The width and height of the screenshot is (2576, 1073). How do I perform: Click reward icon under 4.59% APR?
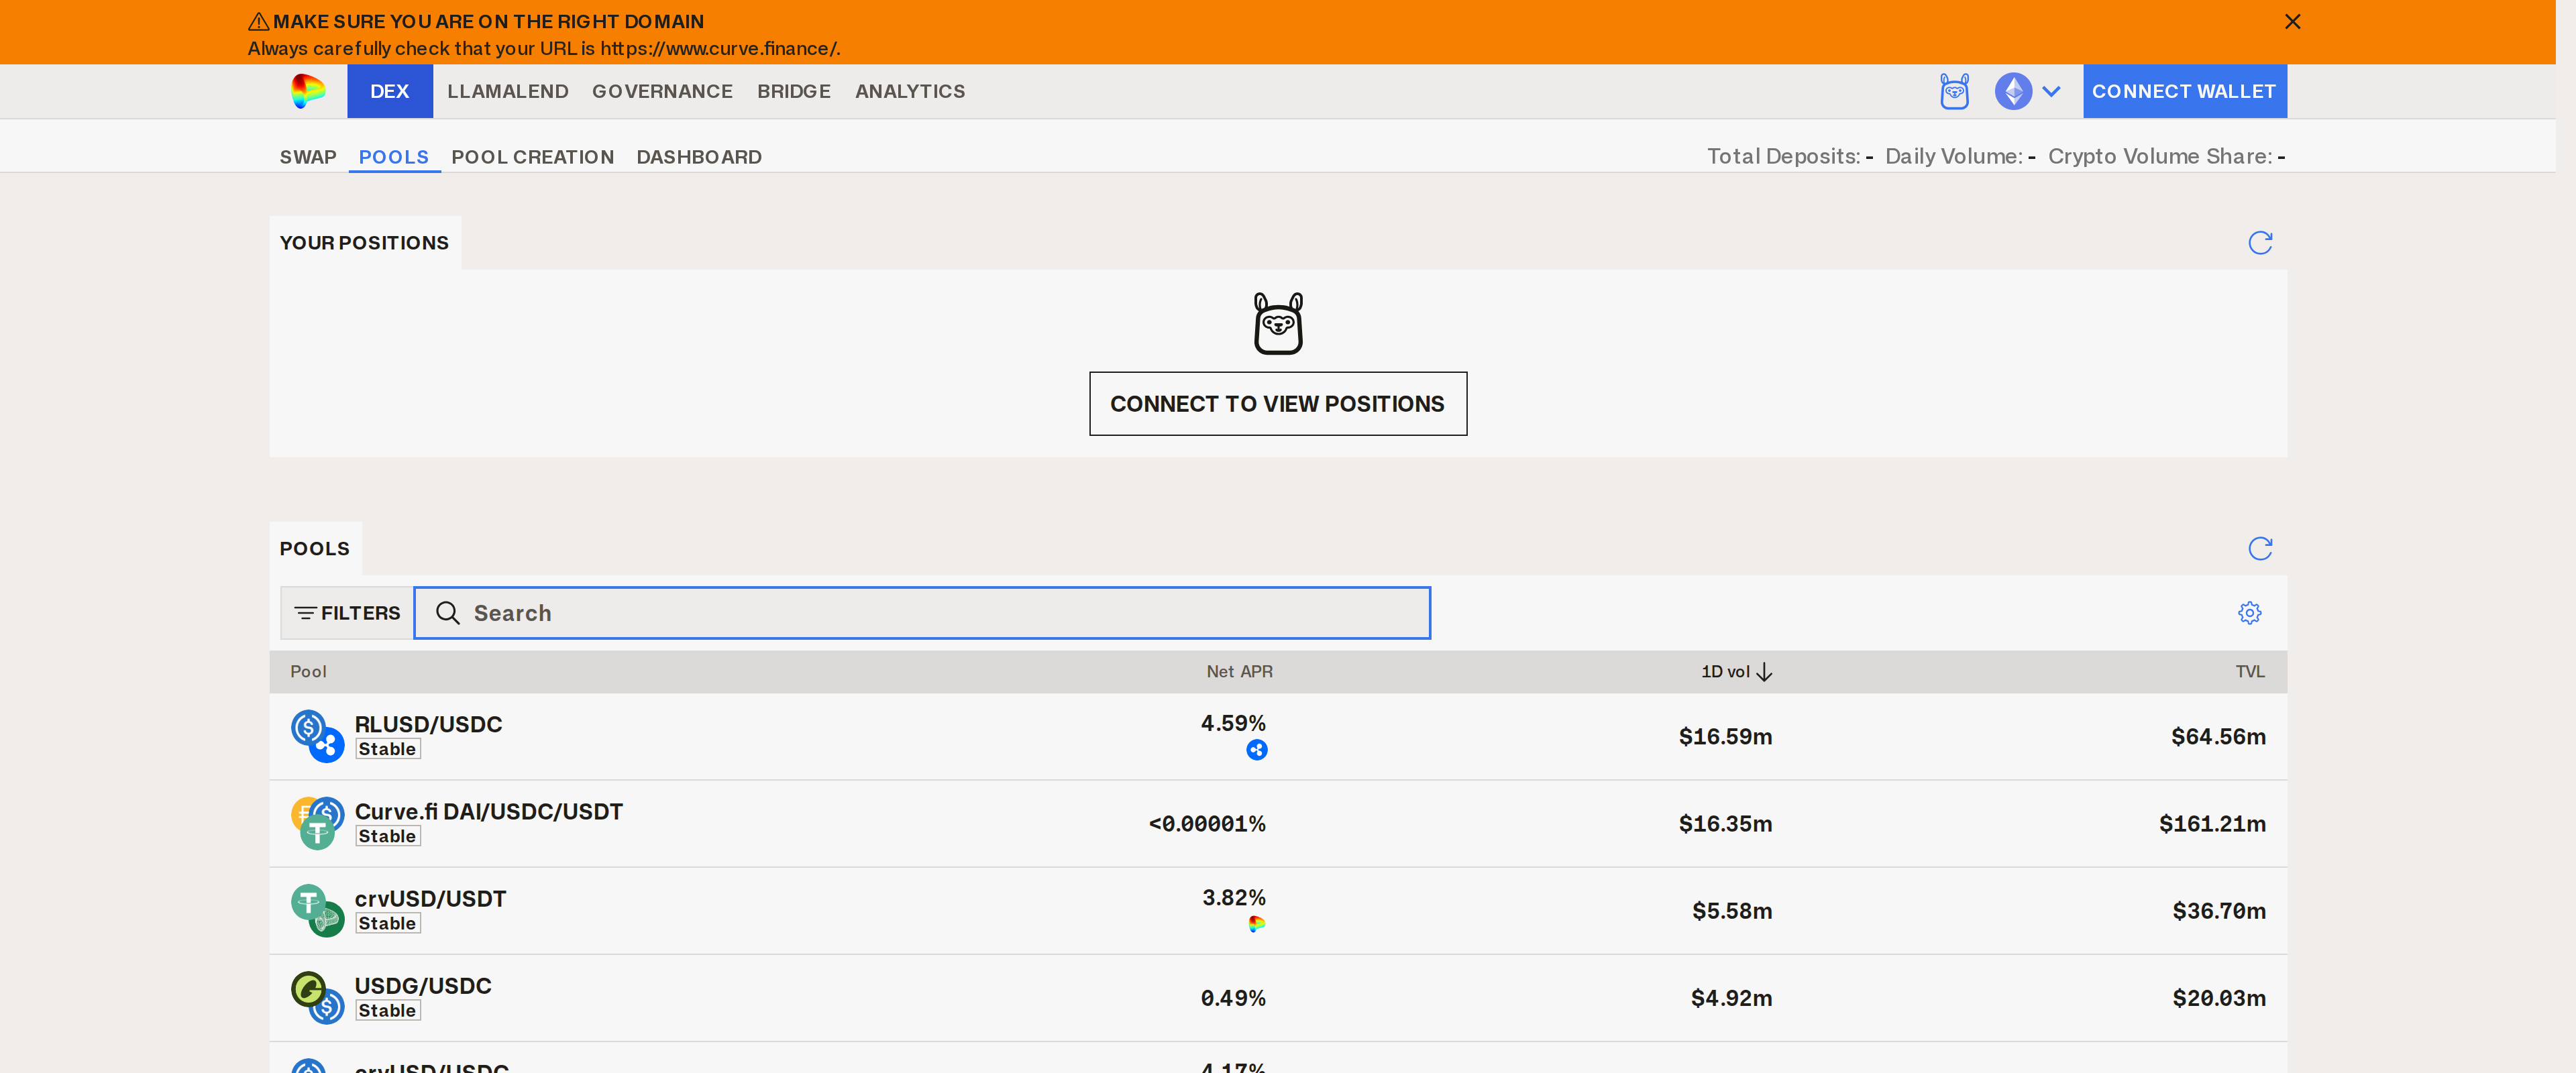pyautogui.click(x=1256, y=750)
